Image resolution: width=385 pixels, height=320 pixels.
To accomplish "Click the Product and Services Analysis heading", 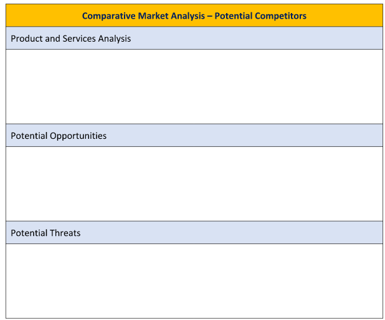I will [x=71, y=39].
